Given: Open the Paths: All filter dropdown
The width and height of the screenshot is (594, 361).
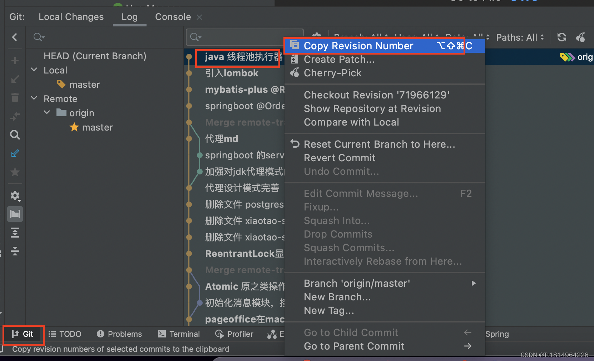Looking at the screenshot, I should [x=520, y=37].
